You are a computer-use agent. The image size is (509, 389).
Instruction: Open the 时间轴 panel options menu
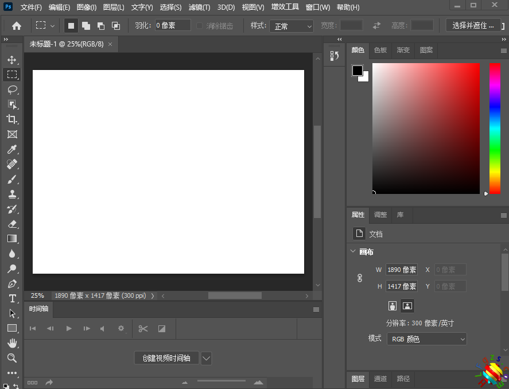316,309
